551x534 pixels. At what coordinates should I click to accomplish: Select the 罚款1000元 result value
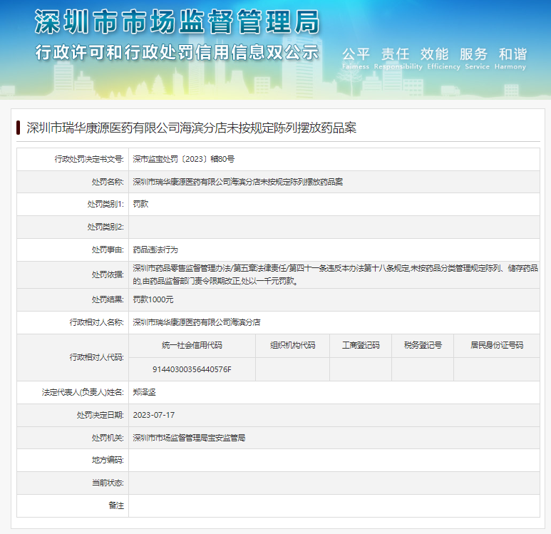(x=153, y=299)
